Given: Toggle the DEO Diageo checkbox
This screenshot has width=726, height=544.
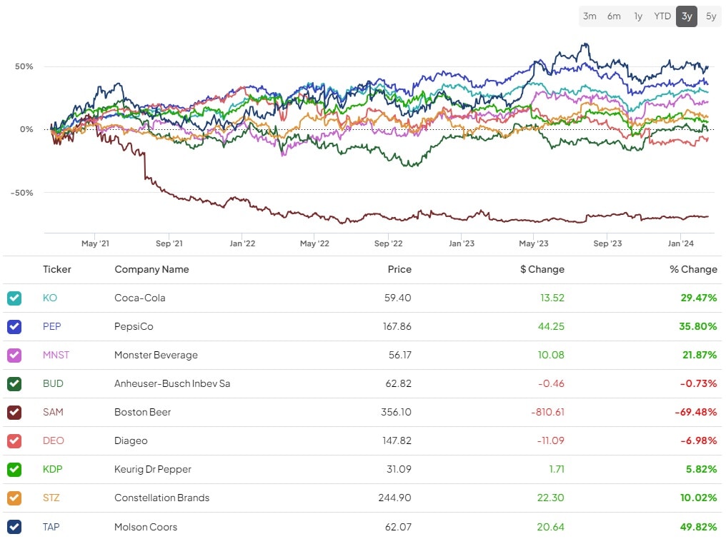Looking at the screenshot, I should (x=14, y=440).
